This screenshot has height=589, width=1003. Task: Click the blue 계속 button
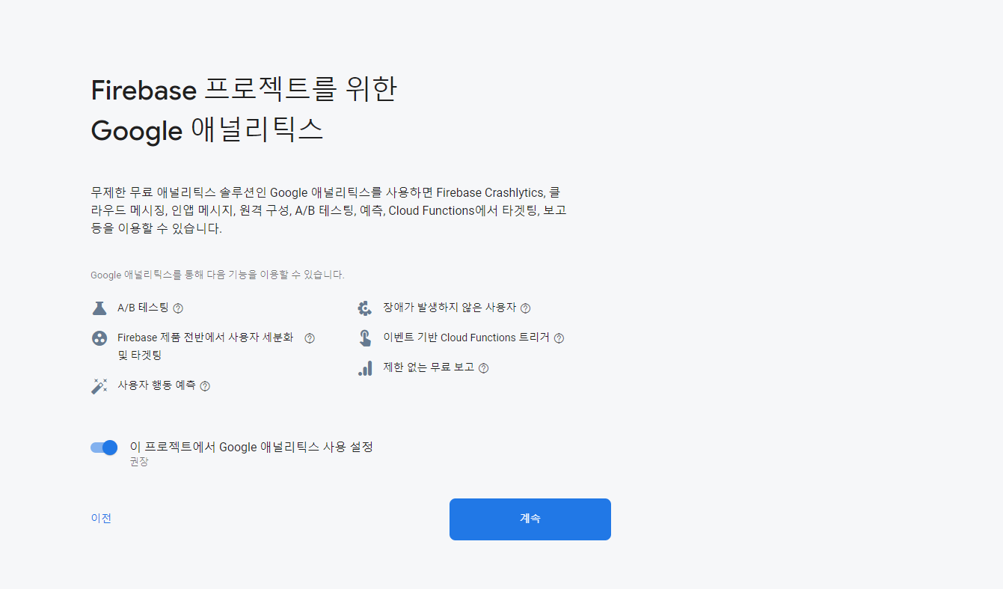(530, 519)
